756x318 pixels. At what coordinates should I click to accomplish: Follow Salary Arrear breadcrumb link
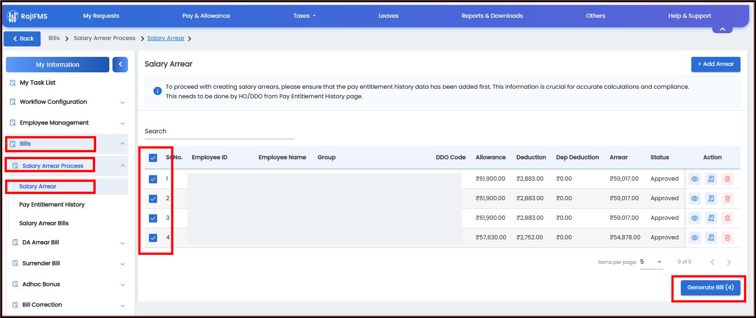click(x=166, y=38)
